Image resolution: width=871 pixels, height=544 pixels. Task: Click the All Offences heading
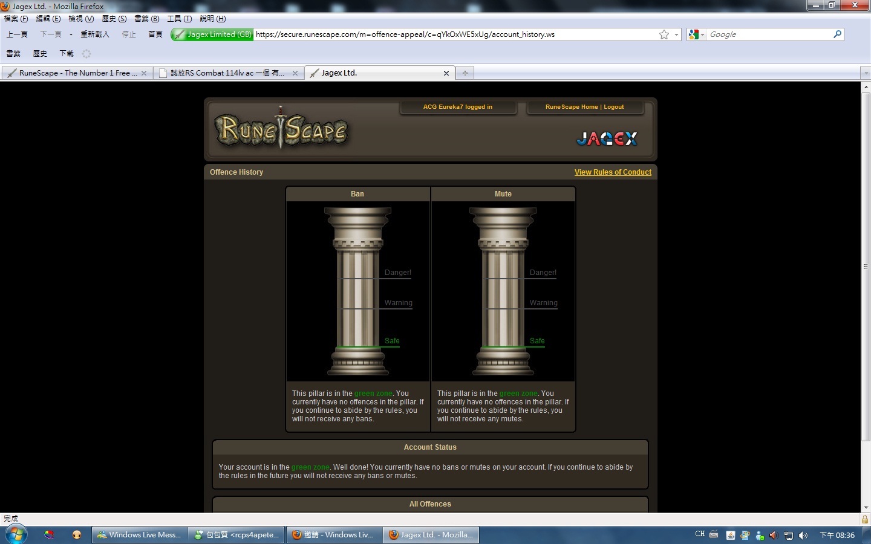point(430,504)
